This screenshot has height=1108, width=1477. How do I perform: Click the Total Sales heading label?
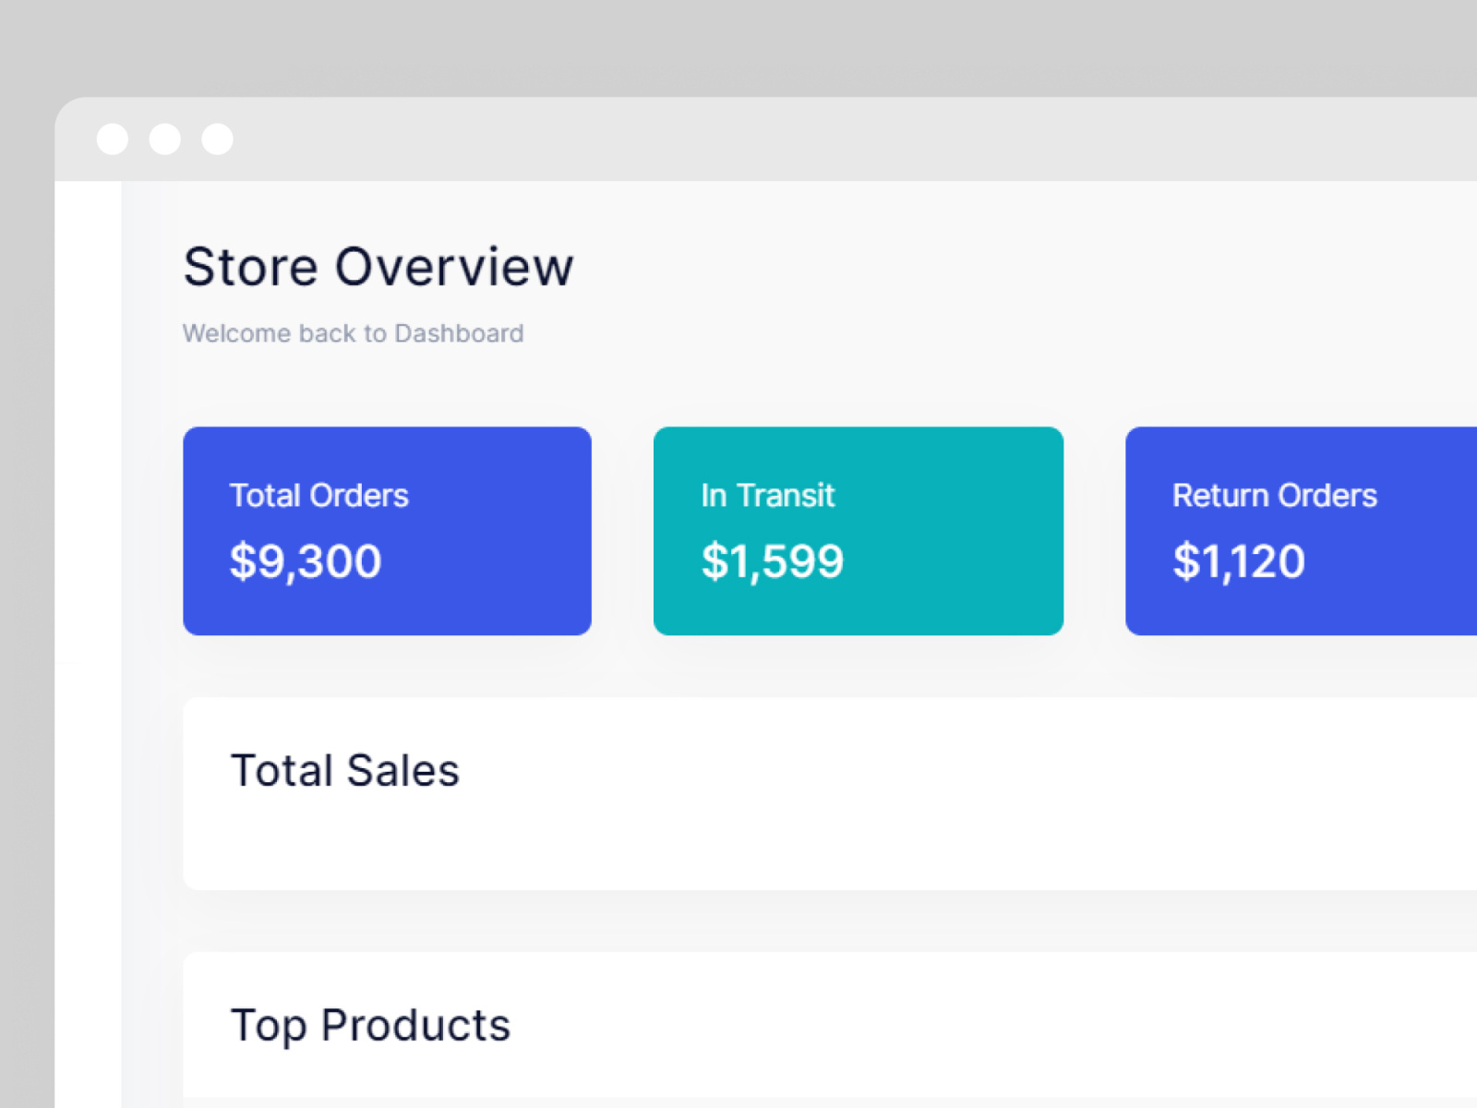click(345, 769)
